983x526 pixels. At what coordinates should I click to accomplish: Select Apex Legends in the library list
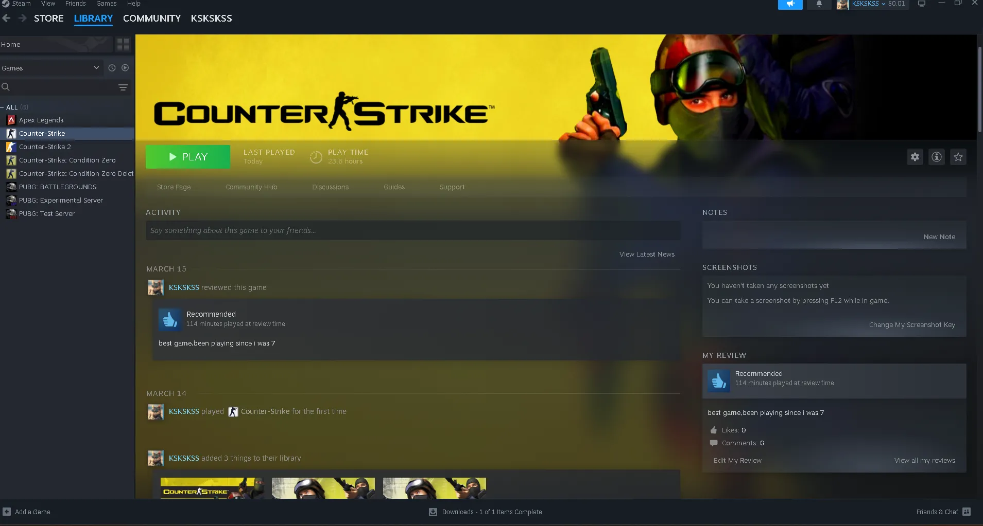pos(41,120)
